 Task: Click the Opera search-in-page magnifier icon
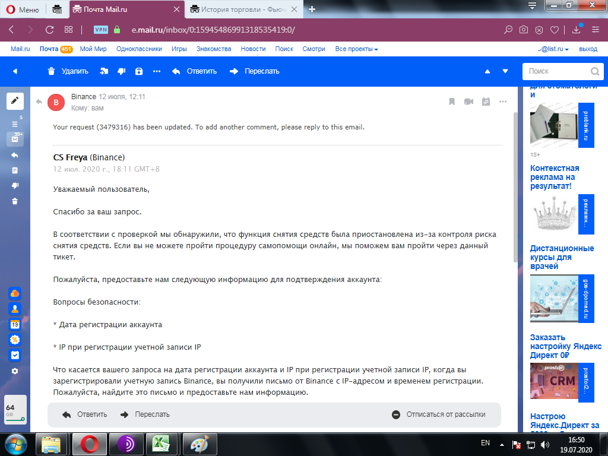coord(508,30)
